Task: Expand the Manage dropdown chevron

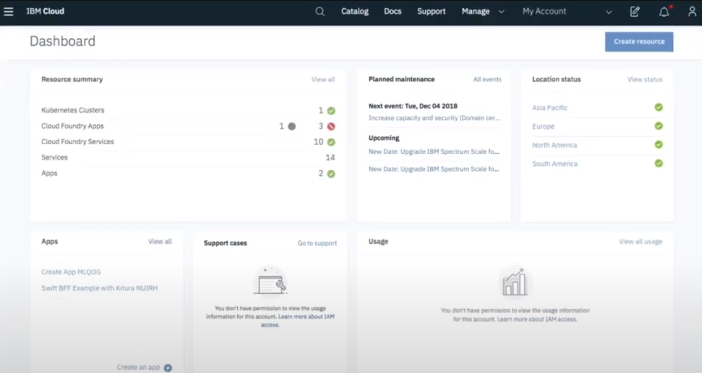Action: tap(502, 11)
